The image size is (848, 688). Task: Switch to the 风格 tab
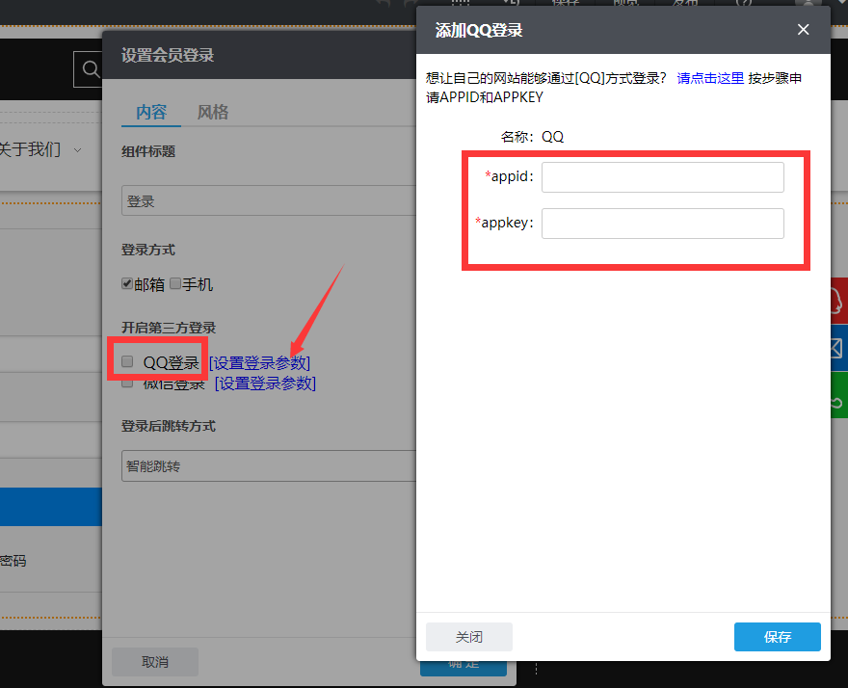(x=212, y=112)
